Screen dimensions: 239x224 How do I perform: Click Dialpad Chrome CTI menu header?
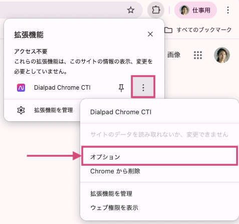coord(121,112)
